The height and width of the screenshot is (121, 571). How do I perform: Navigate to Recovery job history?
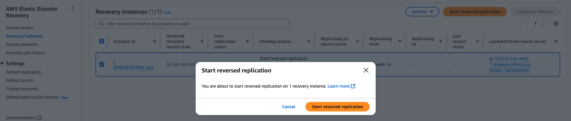click(25, 53)
